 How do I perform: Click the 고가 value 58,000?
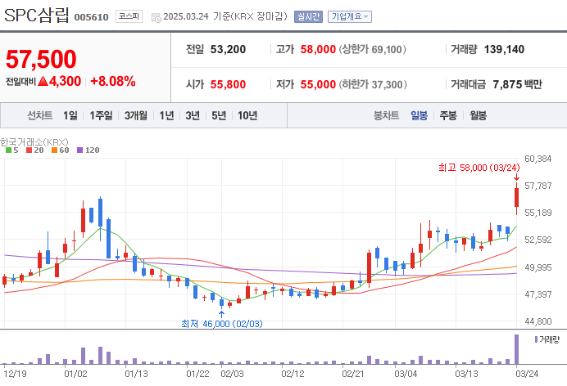tap(318, 49)
